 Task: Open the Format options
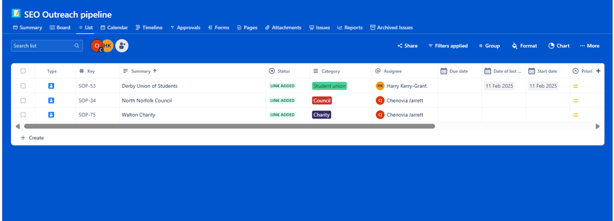(524, 45)
